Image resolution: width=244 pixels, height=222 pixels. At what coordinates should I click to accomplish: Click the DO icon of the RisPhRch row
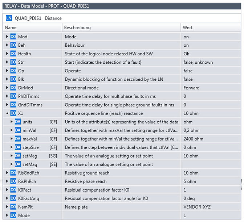(13, 181)
